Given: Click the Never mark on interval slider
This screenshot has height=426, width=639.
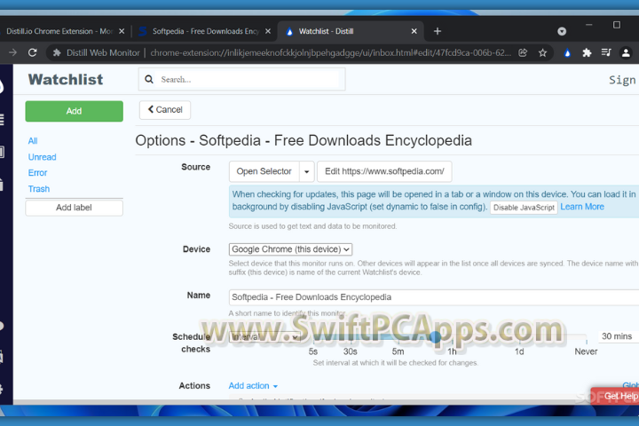Looking at the screenshot, I should coord(586,351).
